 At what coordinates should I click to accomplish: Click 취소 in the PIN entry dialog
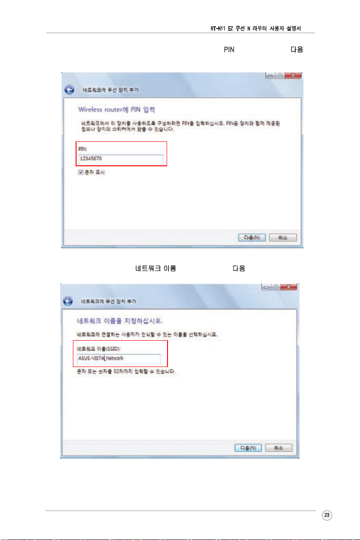point(283,238)
